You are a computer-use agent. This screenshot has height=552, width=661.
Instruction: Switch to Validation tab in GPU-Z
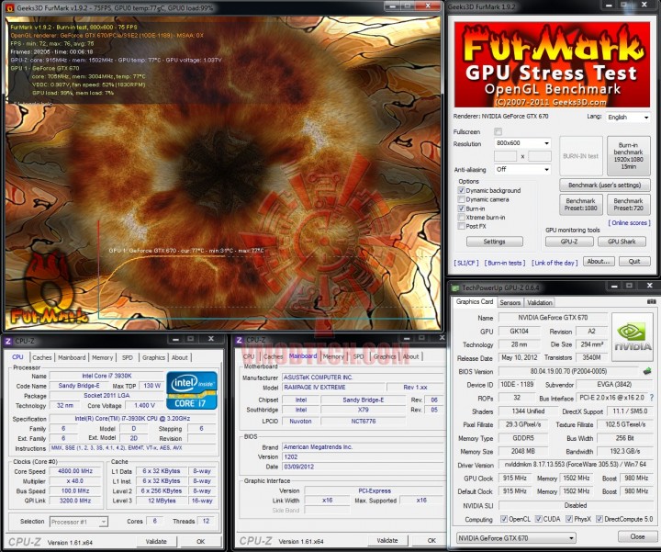pos(540,302)
